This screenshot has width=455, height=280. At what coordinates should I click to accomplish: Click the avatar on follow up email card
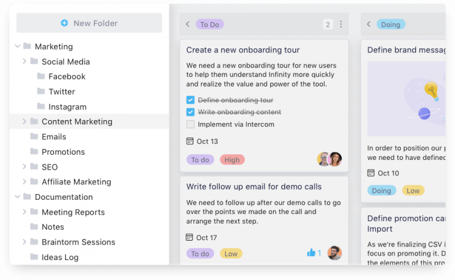334,253
